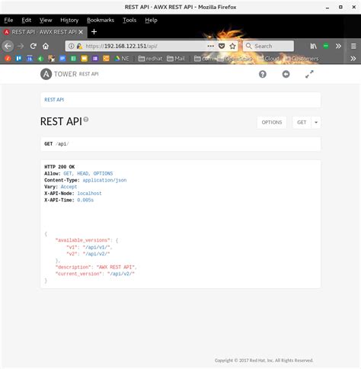Screen dimensions: 361x369
Task: Click the Search box
Action: coord(269,46)
